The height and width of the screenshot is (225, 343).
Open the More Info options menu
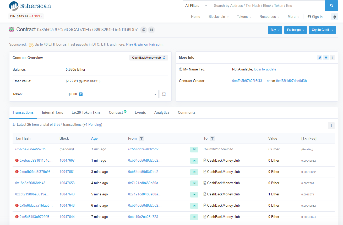[332, 58]
